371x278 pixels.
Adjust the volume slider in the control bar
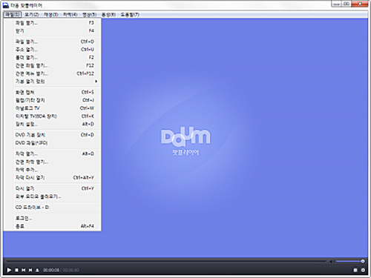350,261
